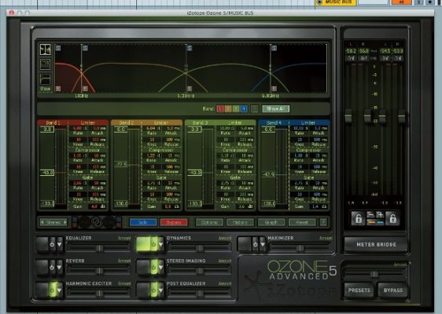Click the Graph button
This screenshot has height=314, width=442.
click(271, 222)
